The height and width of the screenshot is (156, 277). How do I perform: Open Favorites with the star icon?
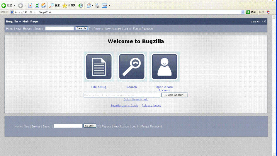(x=69, y=6)
